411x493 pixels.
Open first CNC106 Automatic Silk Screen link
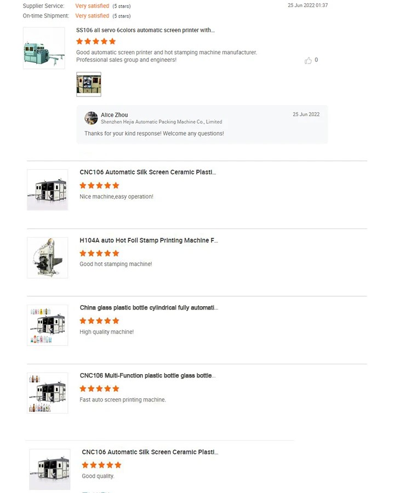(x=148, y=173)
